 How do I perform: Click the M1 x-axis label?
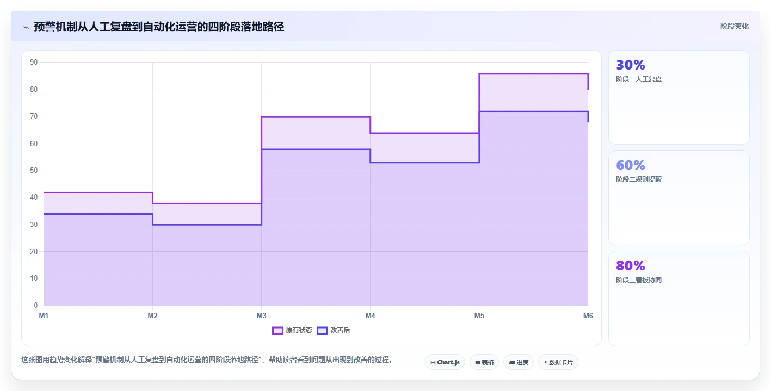[44, 316]
